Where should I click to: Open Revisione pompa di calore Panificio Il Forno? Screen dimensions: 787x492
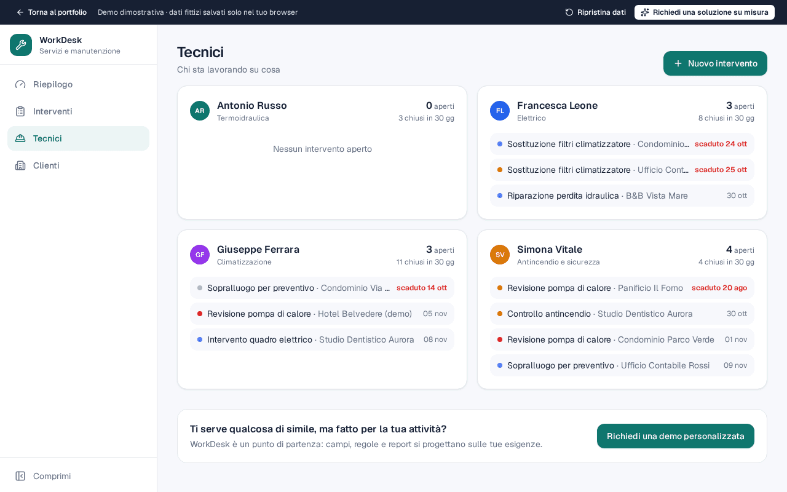[x=622, y=288]
